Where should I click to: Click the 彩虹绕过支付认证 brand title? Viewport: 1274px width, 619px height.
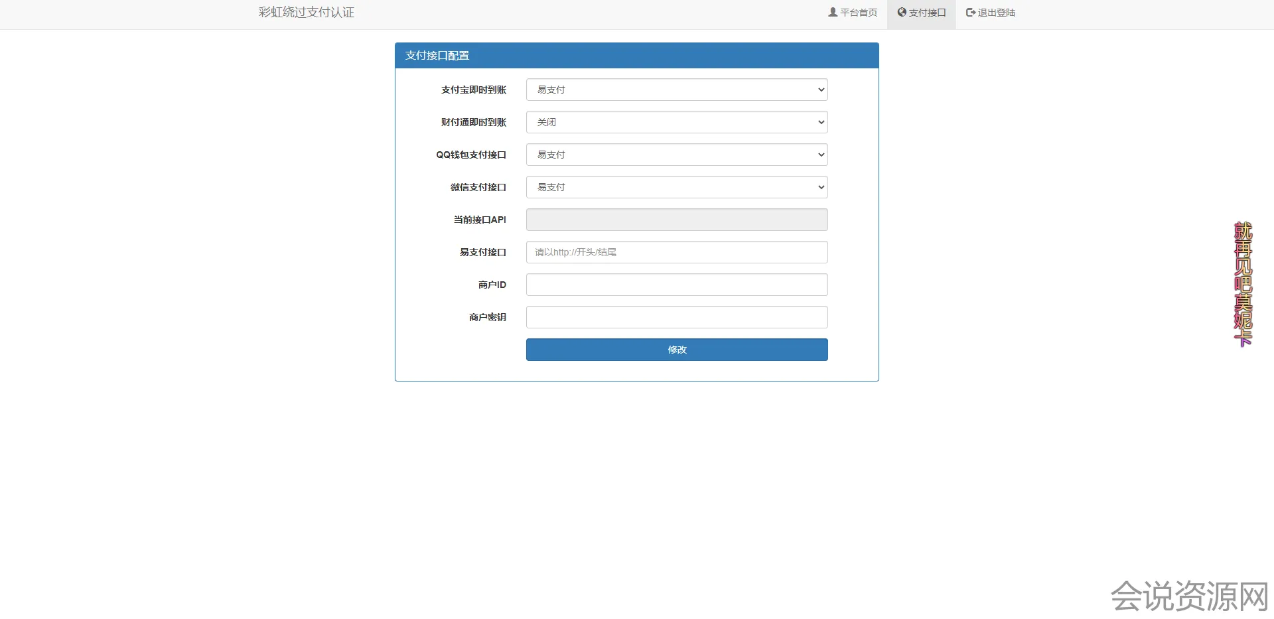[x=306, y=13]
